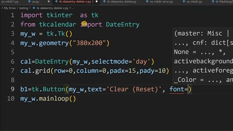The width and height of the screenshot is (233, 131).
Task: Click '_Color' in the signature tooltip
Action: [x=185, y=80]
